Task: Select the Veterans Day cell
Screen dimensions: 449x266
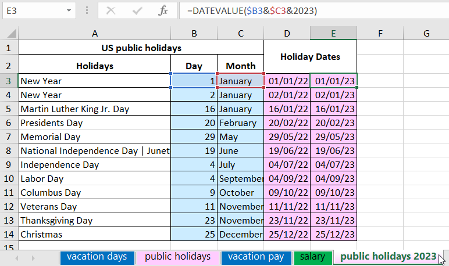Action: tap(94, 207)
